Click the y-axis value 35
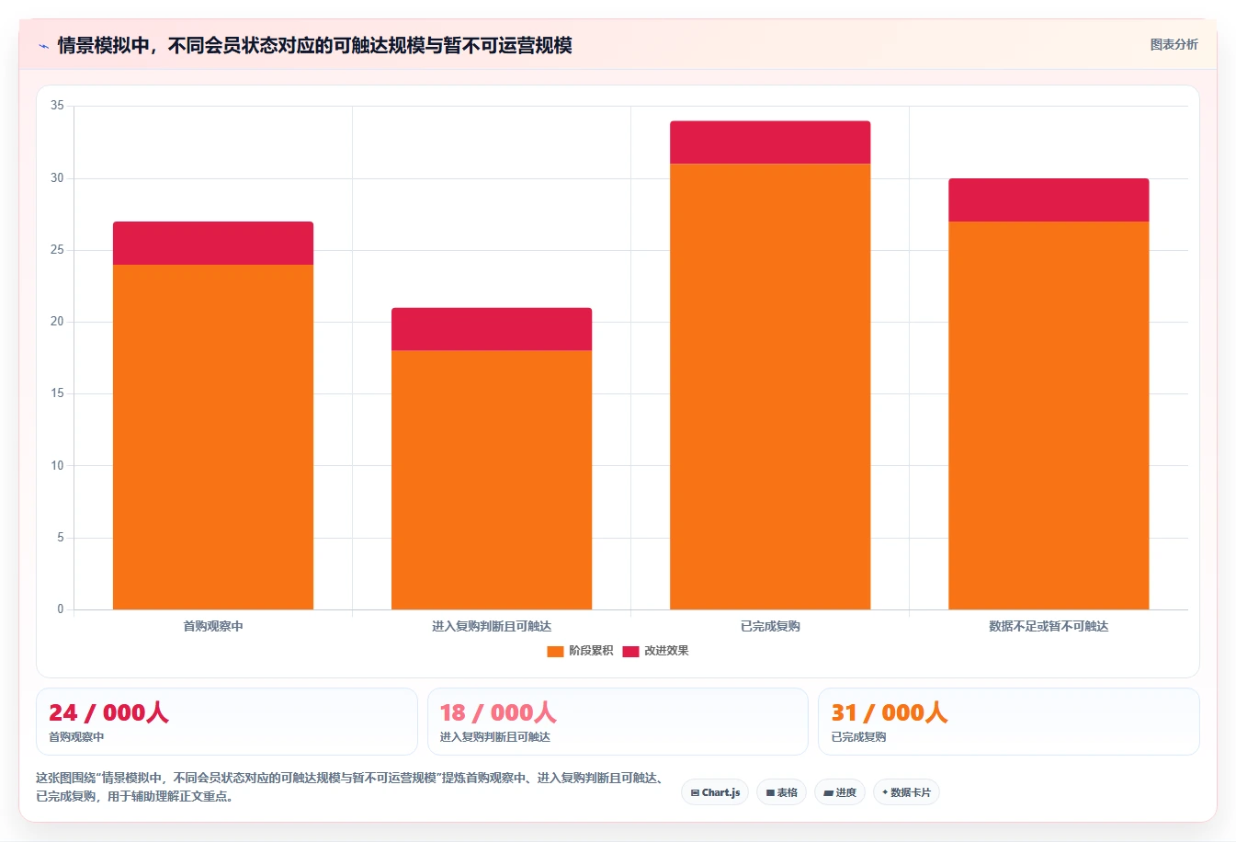Screen dimensions: 1236x842 57,106
